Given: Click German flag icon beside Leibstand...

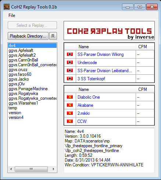Looking at the screenshot, I should pyautogui.click(x=70, y=70).
